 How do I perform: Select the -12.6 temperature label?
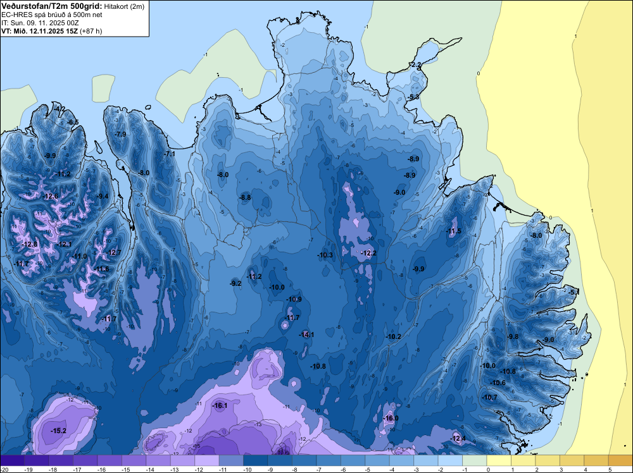click(51, 197)
